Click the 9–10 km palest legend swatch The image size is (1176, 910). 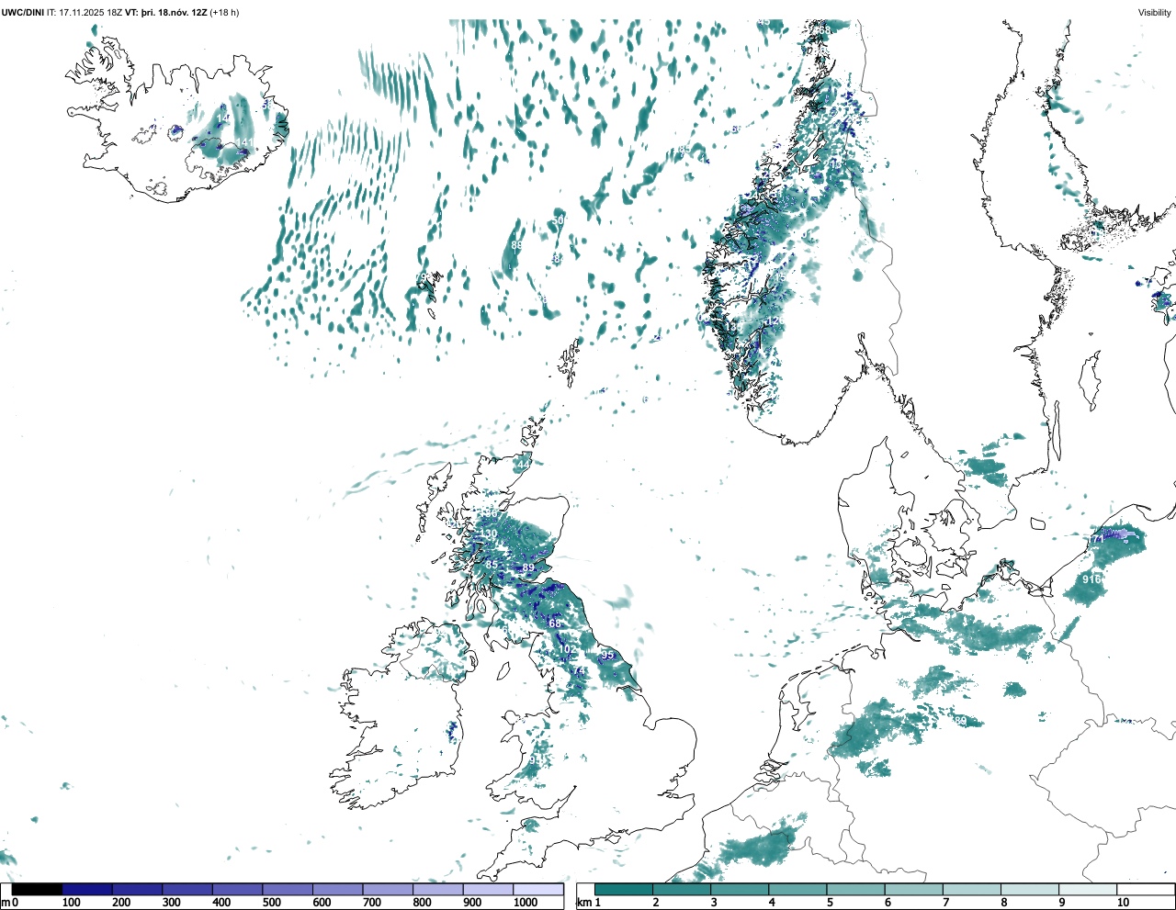coord(1087,890)
